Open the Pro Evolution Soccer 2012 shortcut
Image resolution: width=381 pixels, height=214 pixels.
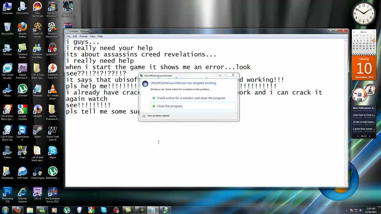tap(52, 195)
